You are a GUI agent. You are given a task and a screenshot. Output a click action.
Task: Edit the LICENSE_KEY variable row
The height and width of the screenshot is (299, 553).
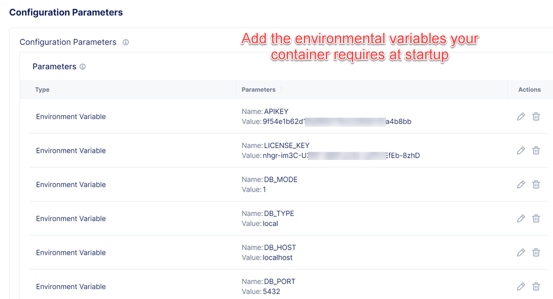coord(521,151)
